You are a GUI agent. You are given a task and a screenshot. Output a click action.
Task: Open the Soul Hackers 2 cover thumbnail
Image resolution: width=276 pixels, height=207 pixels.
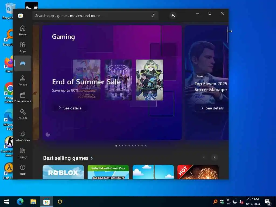150,80
